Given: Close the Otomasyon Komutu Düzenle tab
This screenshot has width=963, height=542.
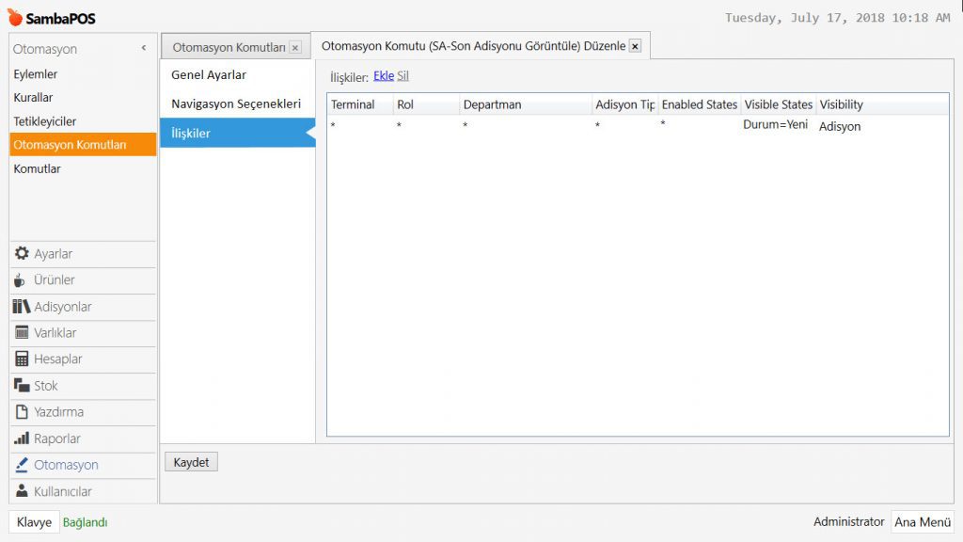Looking at the screenshot, I should point(635,46).
